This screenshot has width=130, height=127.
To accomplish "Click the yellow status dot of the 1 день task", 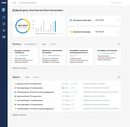I will click(15, 84).
